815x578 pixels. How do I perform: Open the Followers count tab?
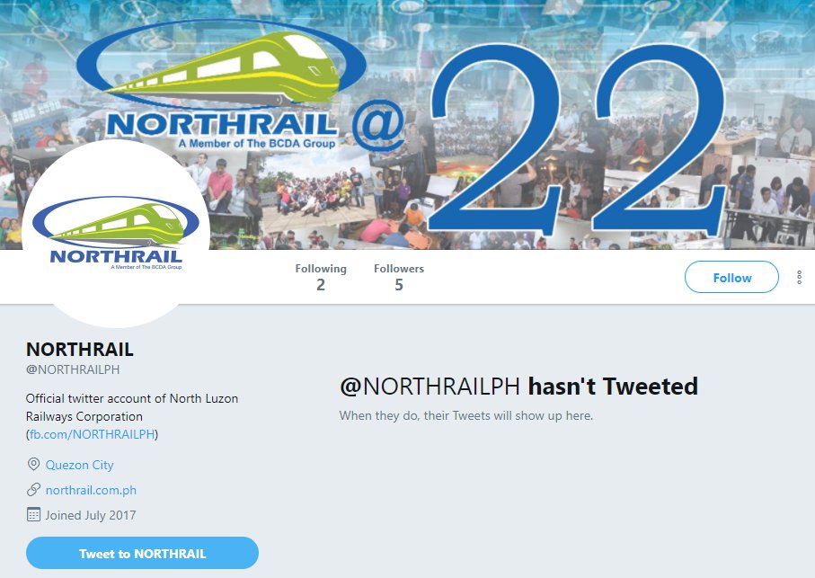399,277
